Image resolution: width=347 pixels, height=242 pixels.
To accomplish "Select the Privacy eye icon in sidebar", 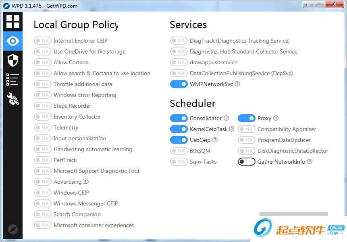I will (x=13, y=41).
